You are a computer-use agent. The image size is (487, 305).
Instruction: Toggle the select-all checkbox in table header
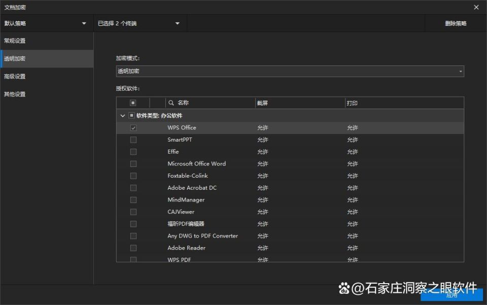click(x=133, y=103)
